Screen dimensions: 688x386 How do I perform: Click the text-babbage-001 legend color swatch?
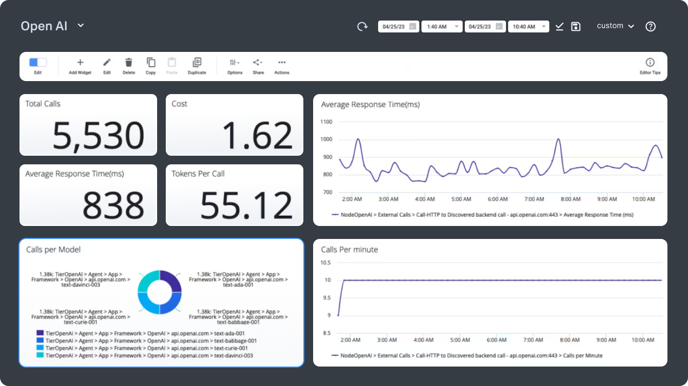point(40,341)
